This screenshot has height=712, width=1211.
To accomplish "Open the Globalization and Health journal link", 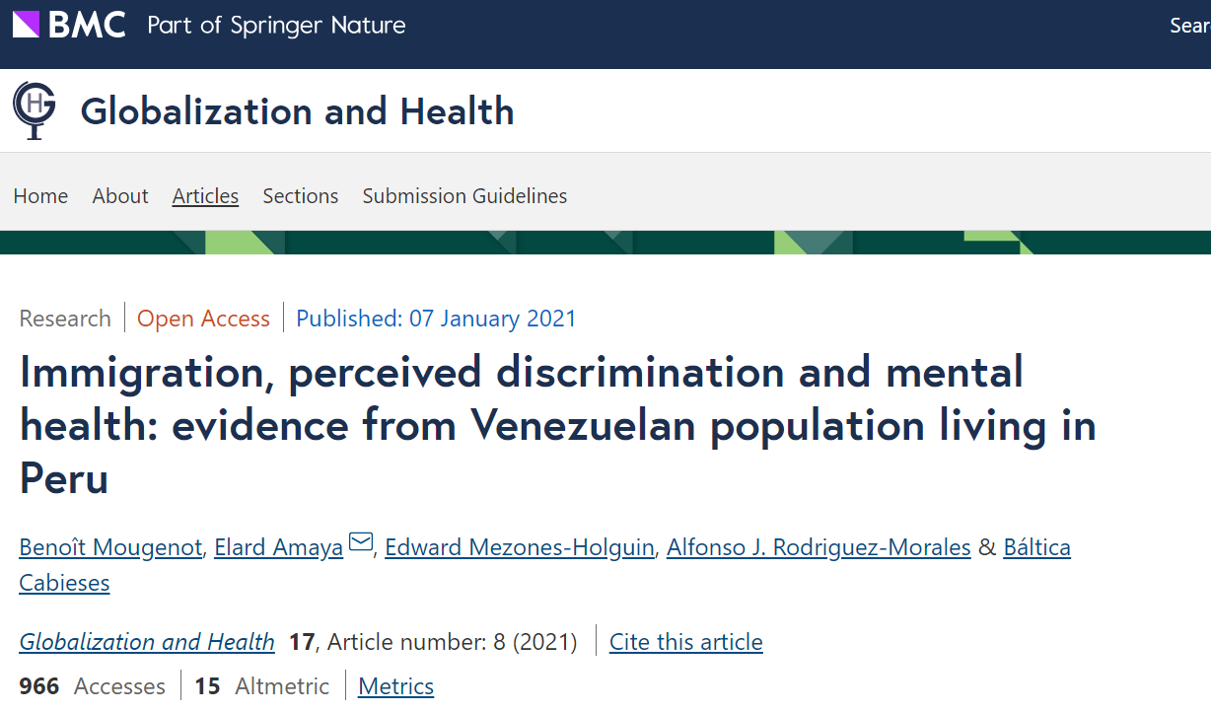I will click(146, 641).
